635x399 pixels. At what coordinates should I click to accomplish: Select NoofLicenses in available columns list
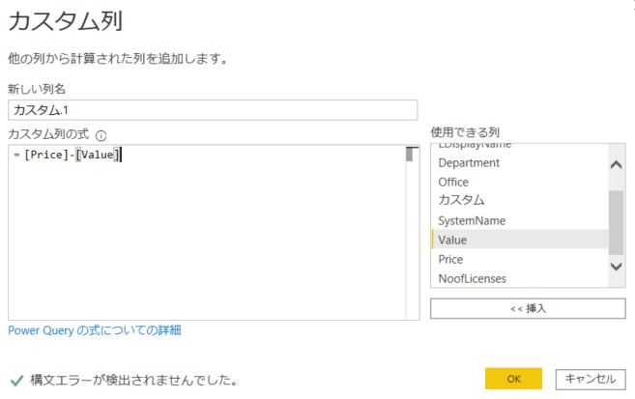[520, 278]
